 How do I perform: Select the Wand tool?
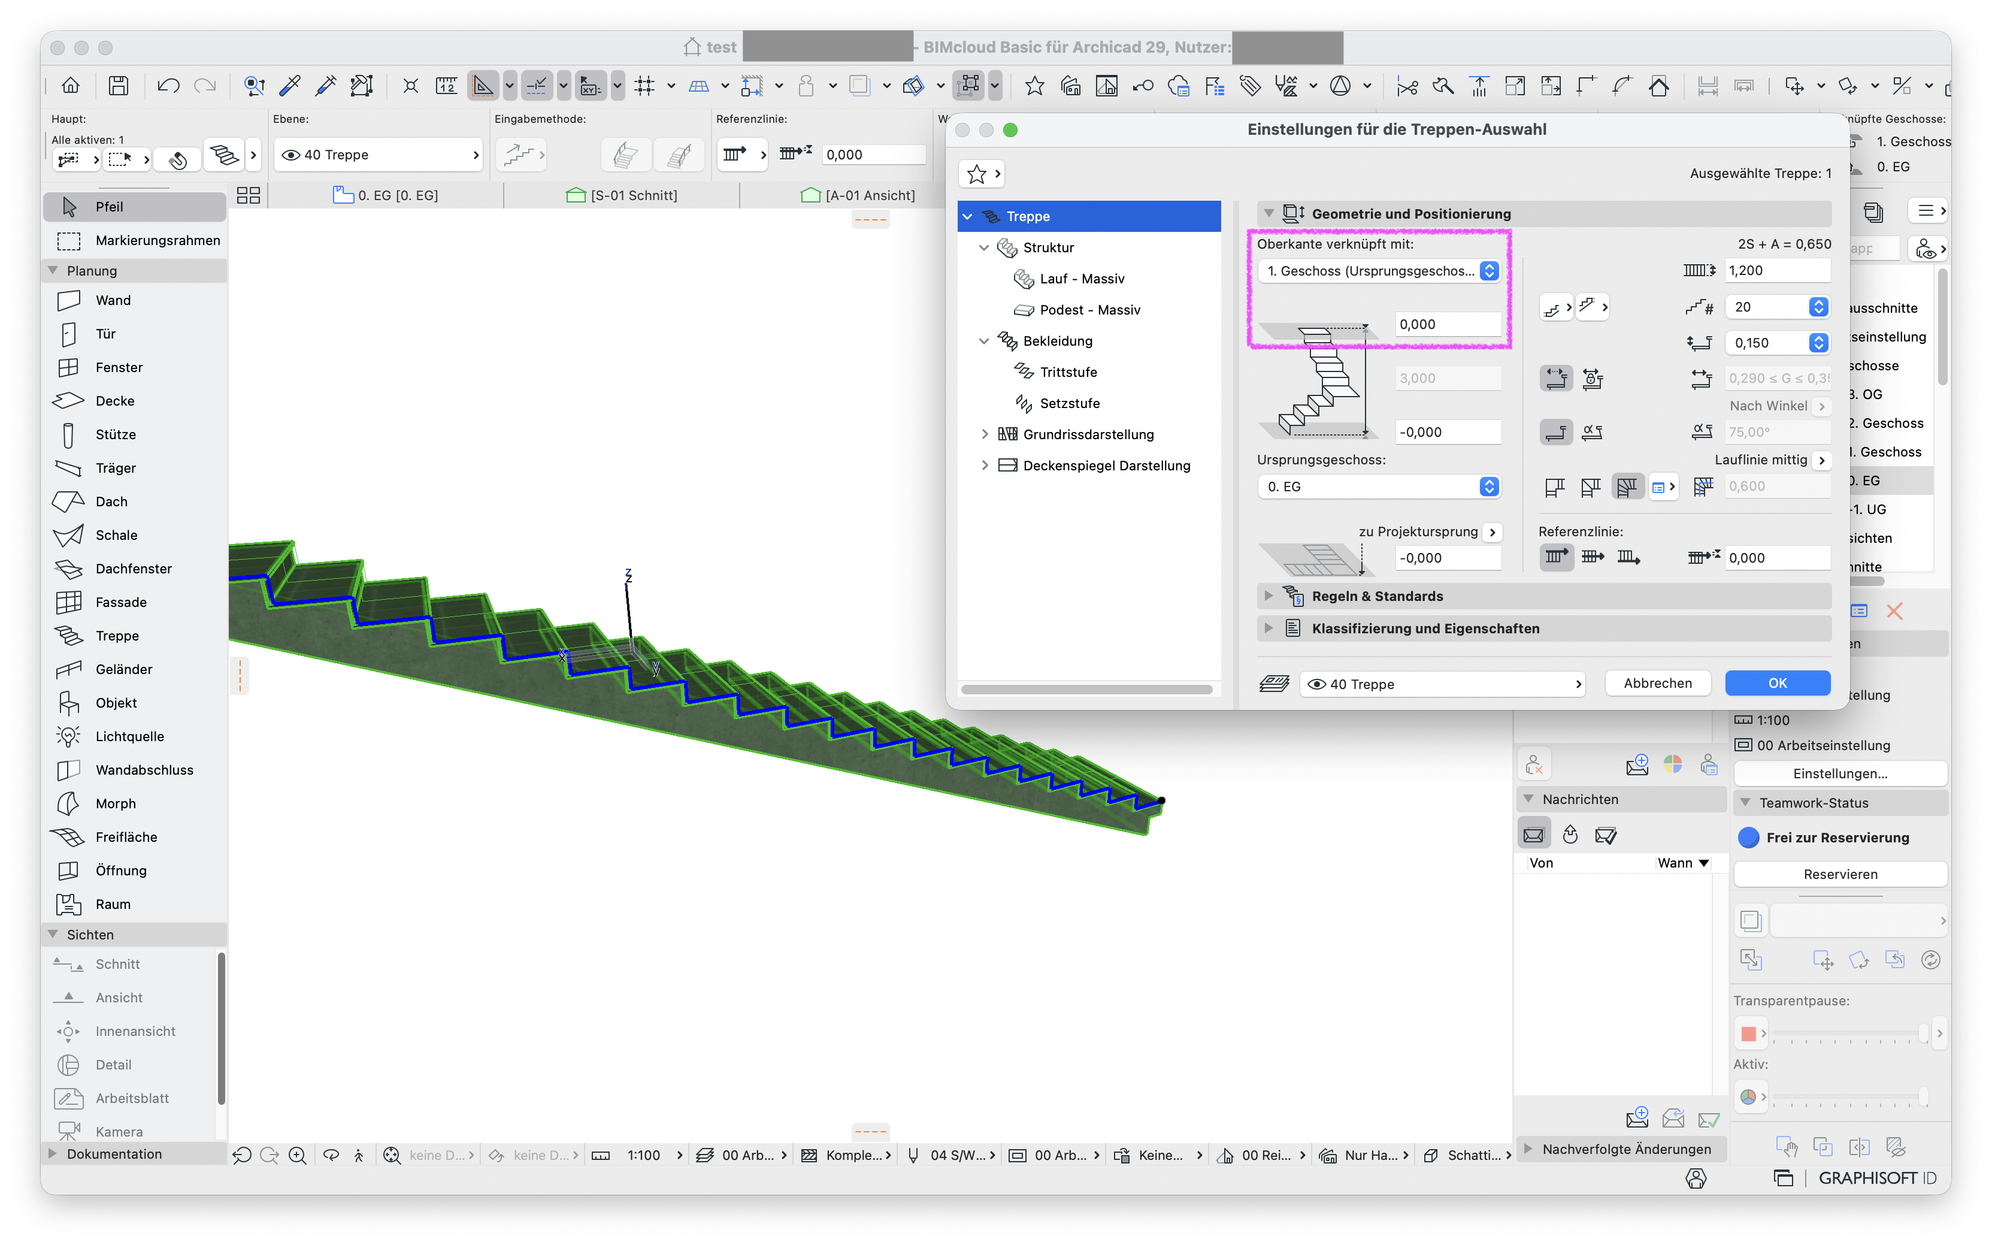pos(134,301)
